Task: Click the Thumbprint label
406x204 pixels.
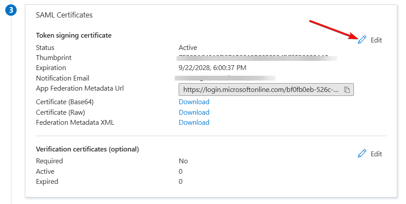Action: click(x=53, y=58)
